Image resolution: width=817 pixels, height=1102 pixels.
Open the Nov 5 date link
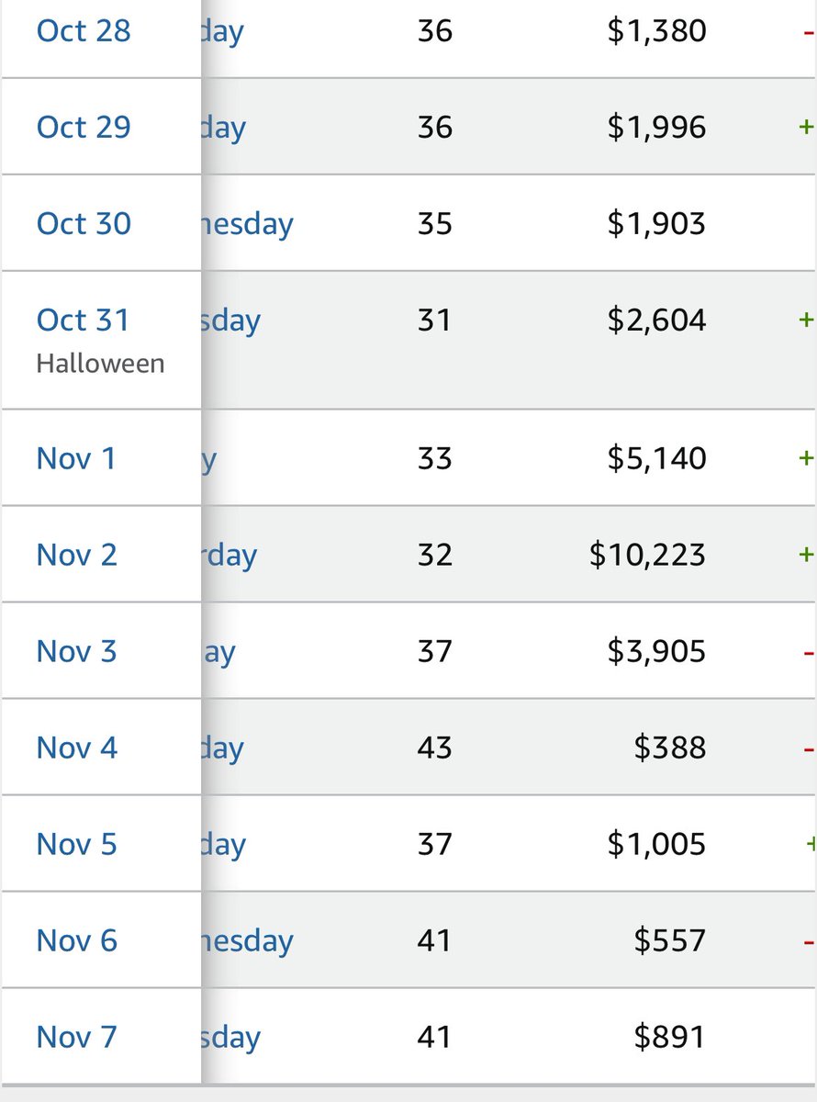(x=77, y=844)
